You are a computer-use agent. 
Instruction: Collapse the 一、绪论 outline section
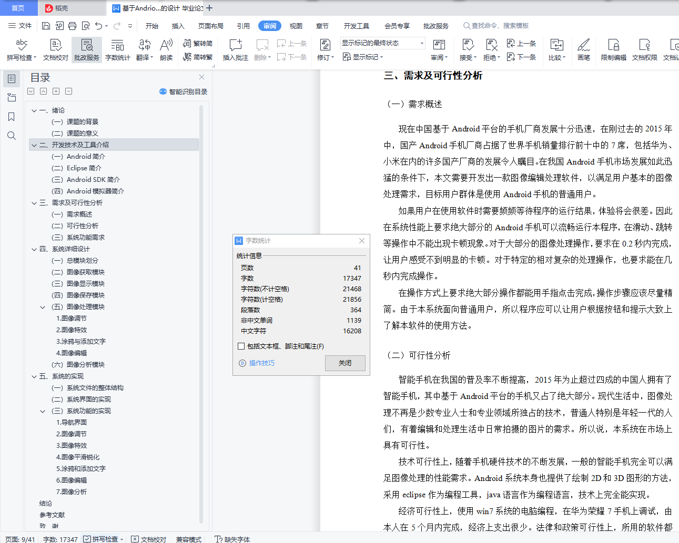pyautogui.click(x=34, y=110)
